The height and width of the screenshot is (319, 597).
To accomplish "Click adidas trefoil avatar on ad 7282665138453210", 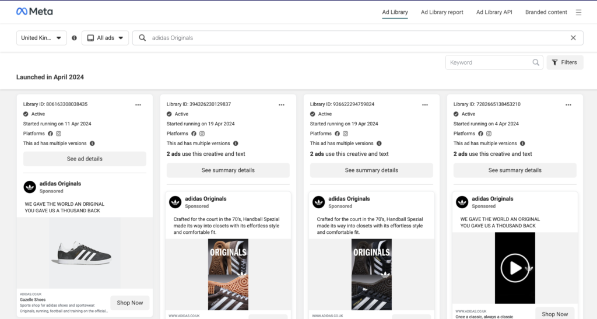I will point(462,202).
